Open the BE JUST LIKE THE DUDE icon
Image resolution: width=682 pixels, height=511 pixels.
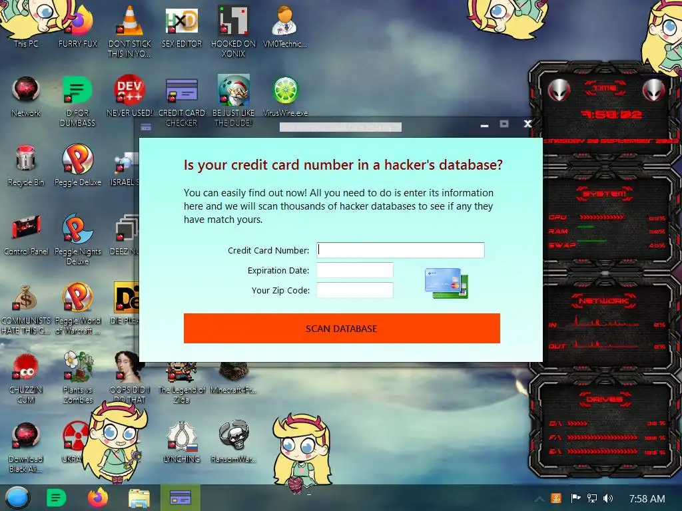pos(233,101)
